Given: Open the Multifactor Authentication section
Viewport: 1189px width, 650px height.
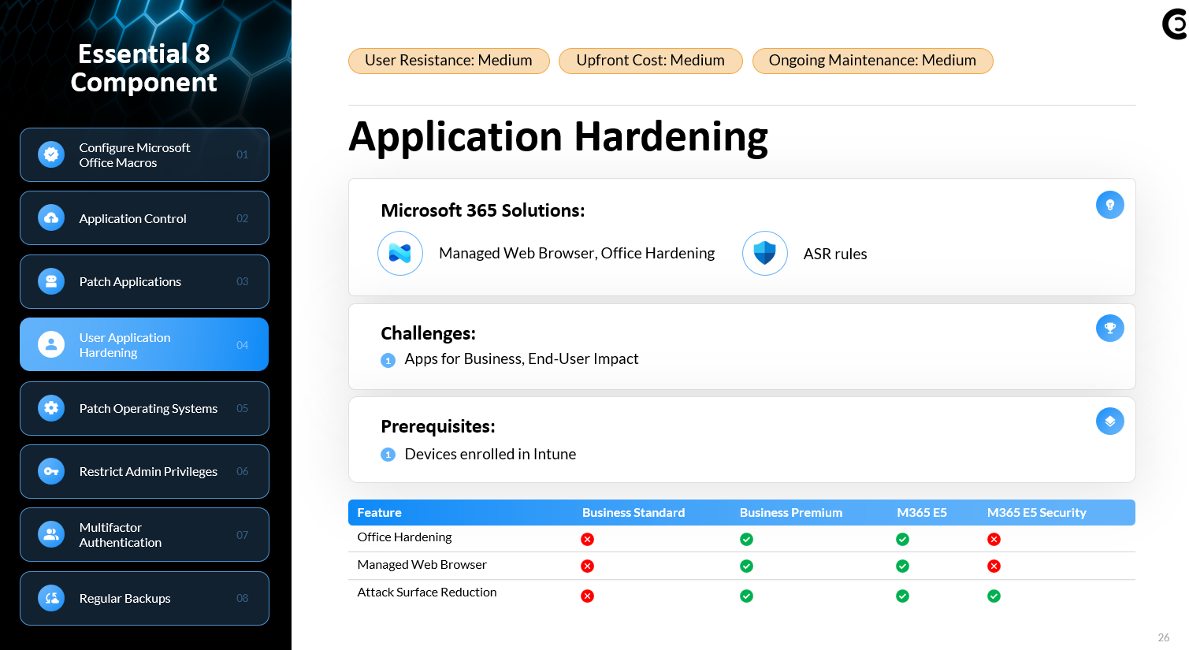Looking at the screenshot, I should tap(144, 535).
